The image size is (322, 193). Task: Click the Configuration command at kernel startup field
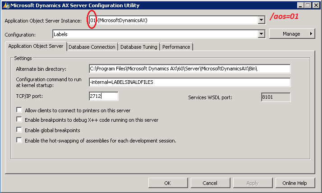point(190,82)
